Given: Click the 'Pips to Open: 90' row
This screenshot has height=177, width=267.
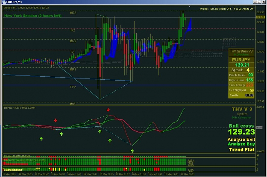Looking at the screenshot, I should 241,75.
